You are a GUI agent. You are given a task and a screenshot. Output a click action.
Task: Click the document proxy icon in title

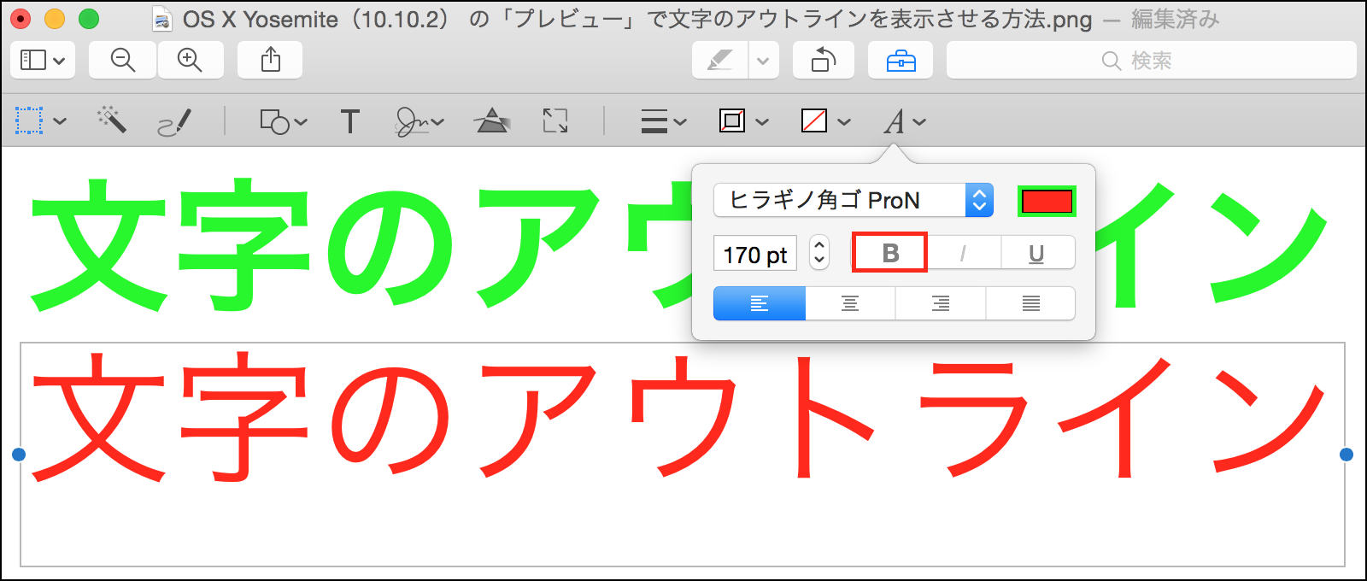tap(161, 19)
